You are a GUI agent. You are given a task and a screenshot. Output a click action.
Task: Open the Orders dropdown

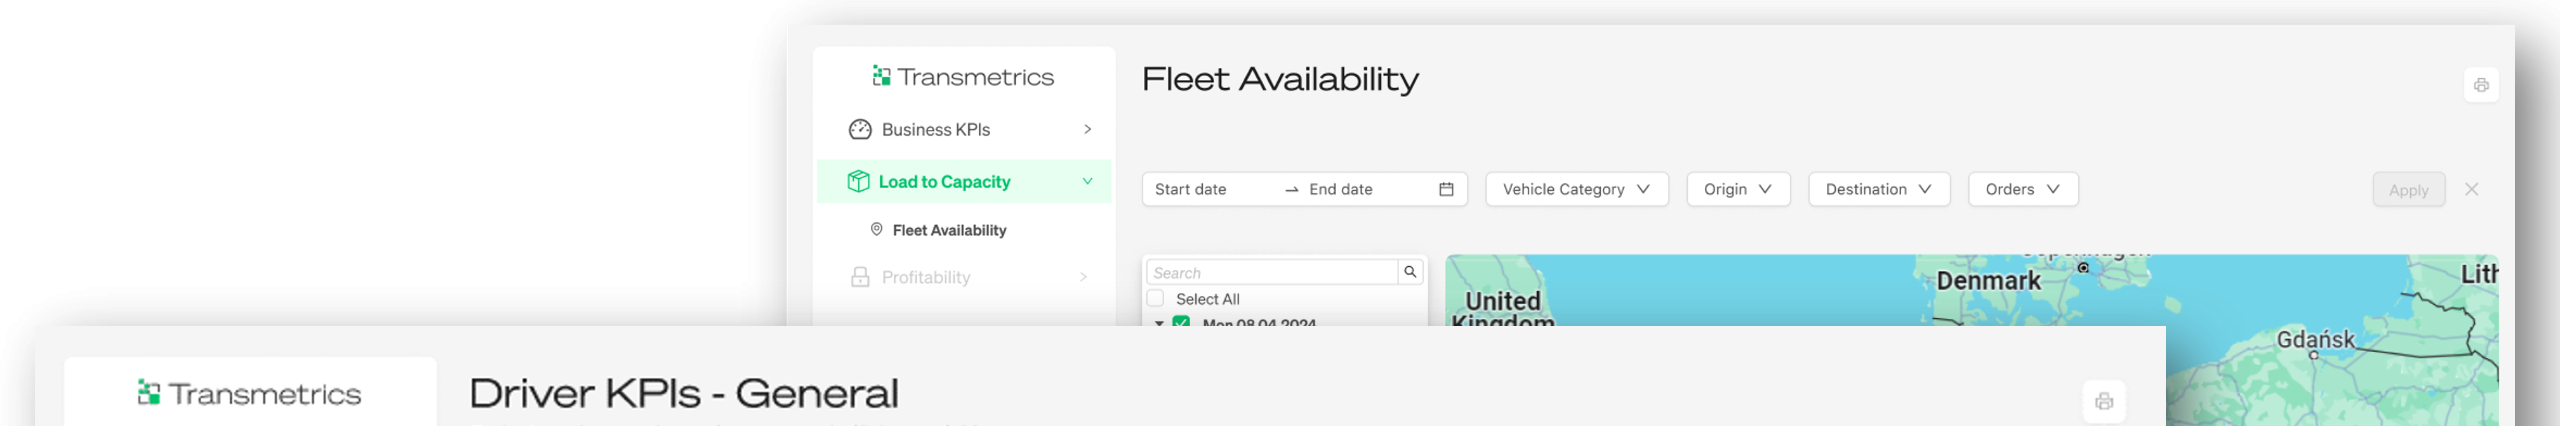click(2022, 190)
